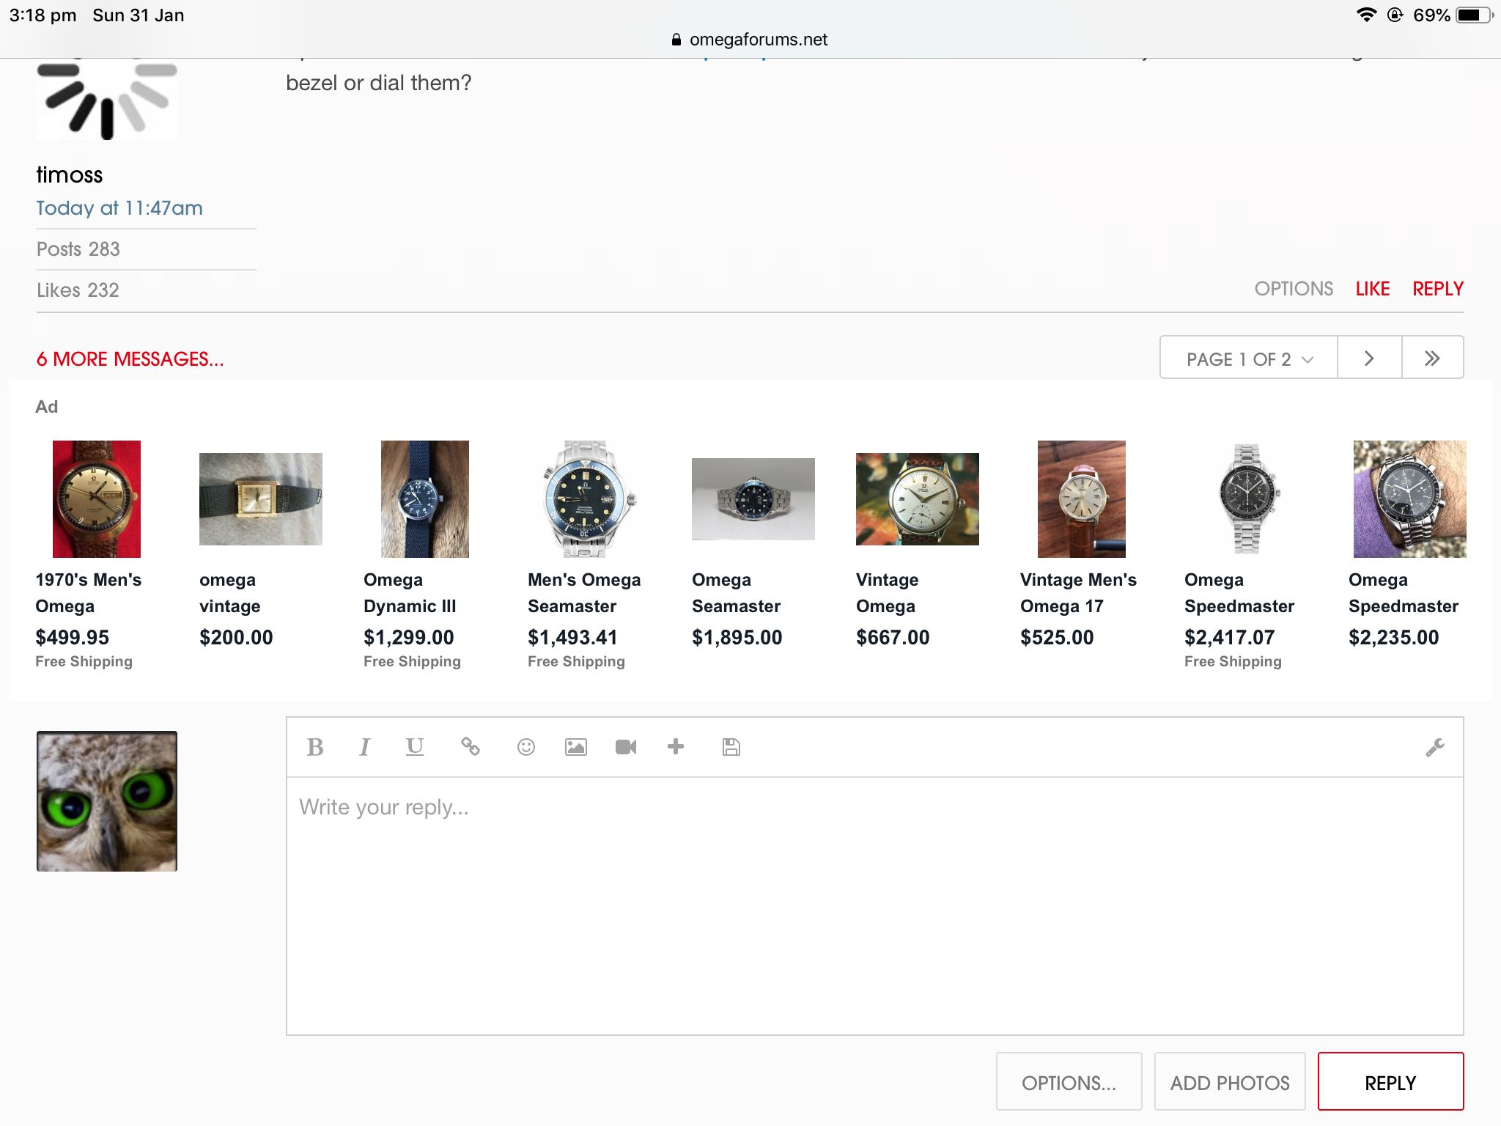Toggle editor mode with the wrench icon

pyautogui.click(x=1434, y=747)
